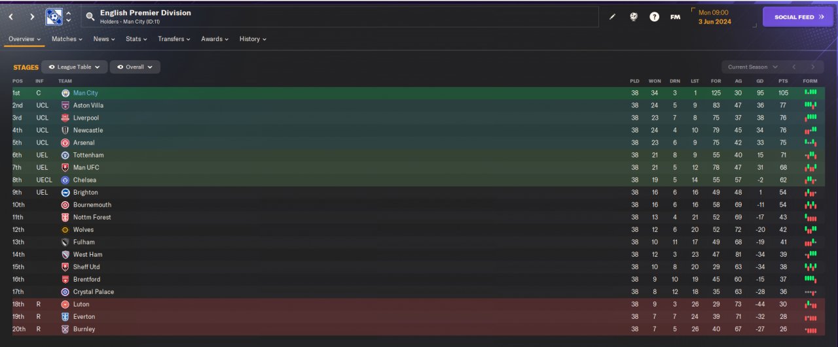This screenshot has height=347, width=838.
Task: Open the Aston Villa team link
Action: tap(88, 106)
